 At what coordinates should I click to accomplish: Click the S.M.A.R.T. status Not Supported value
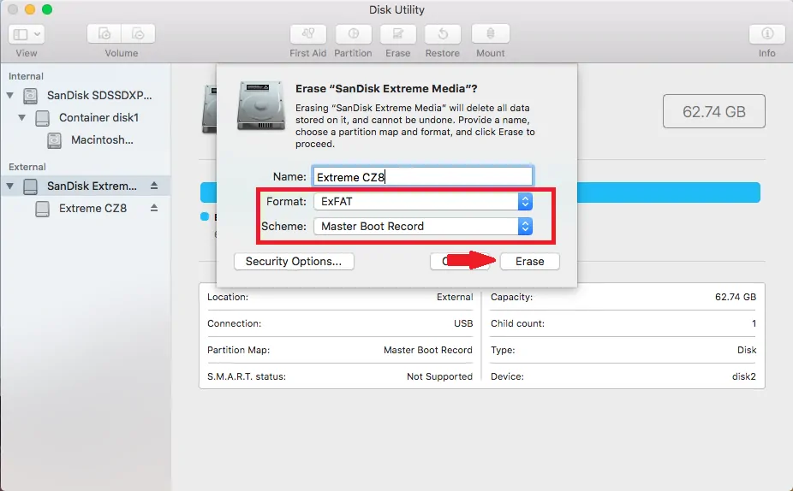[439, 376]
